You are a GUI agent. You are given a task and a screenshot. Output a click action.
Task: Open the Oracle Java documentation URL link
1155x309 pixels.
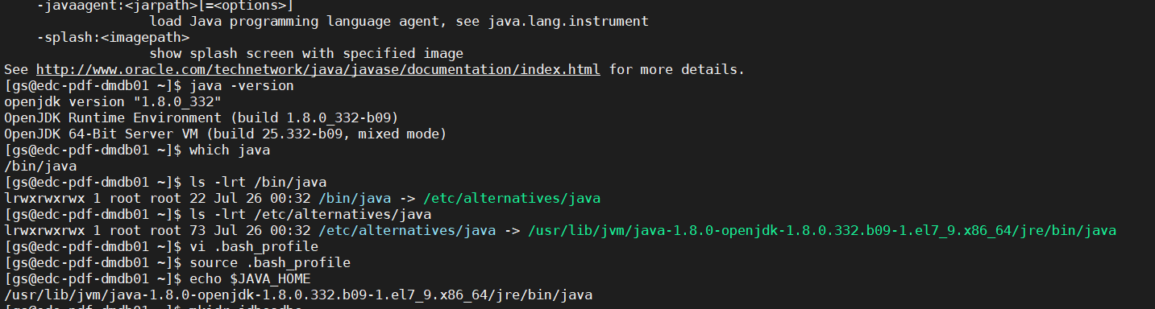click(x=318, y=69)
